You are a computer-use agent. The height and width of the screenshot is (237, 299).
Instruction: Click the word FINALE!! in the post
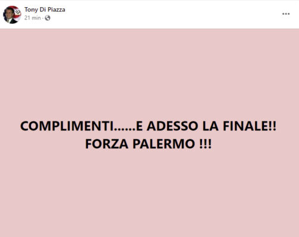(250, 126)
